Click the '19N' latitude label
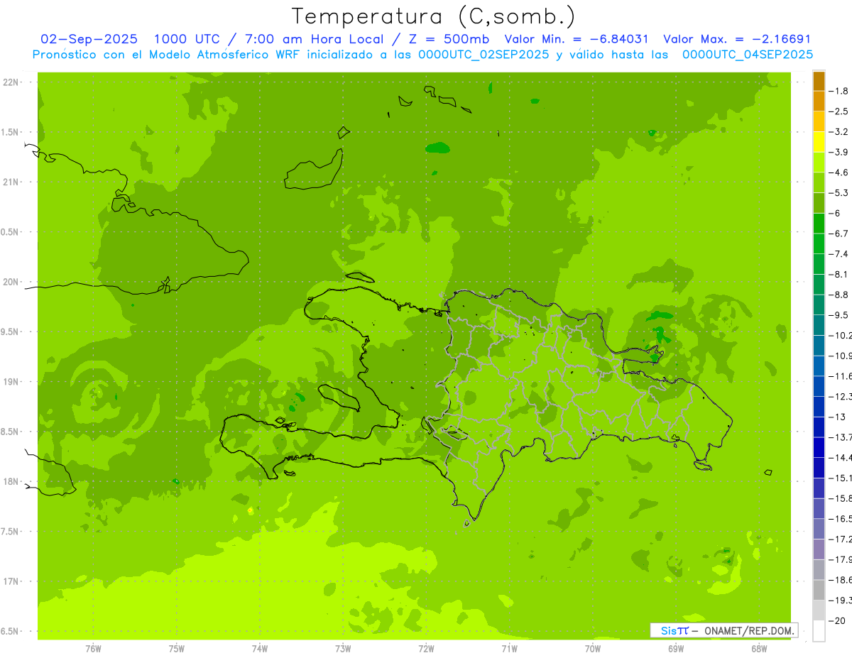 [11, 382]
